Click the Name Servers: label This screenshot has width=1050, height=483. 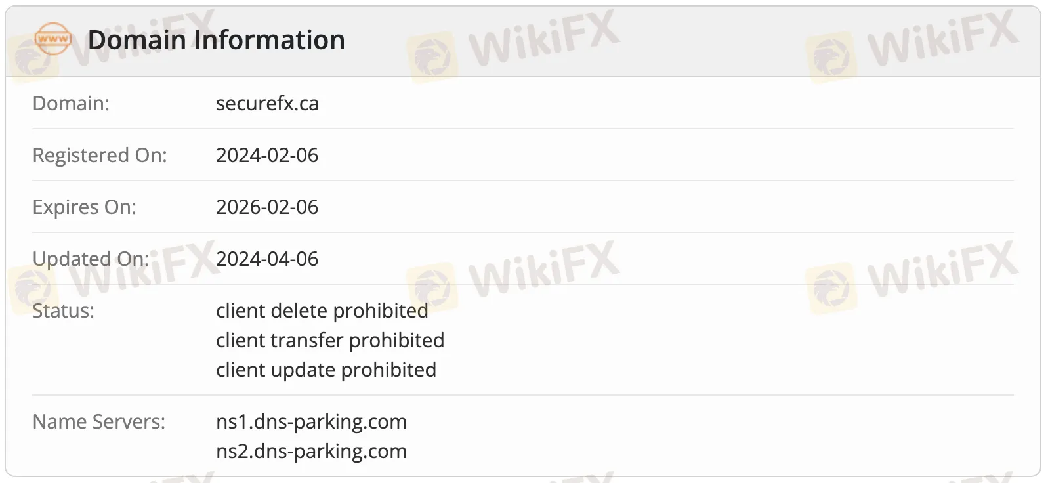pyautogui.click(x=99, y=421)
